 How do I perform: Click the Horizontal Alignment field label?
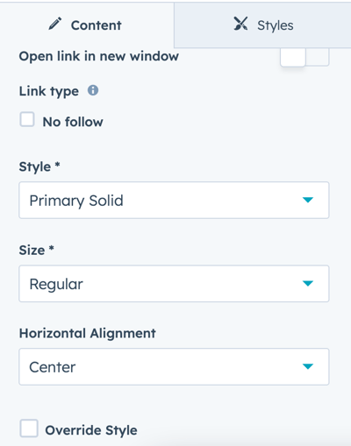88,333
